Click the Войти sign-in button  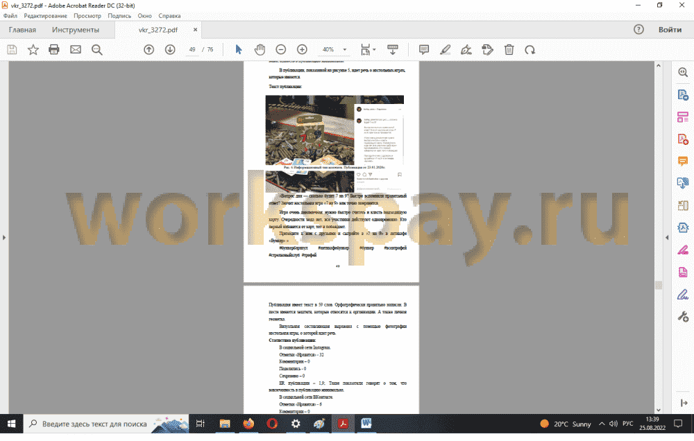tap(670, 30)
